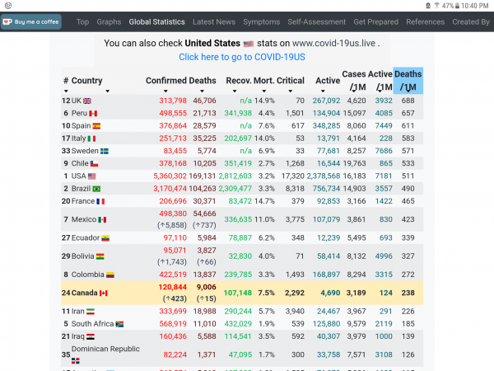Click the Brazil flag icon
Viewport: 494px width, 371px height.
[97, 189]
